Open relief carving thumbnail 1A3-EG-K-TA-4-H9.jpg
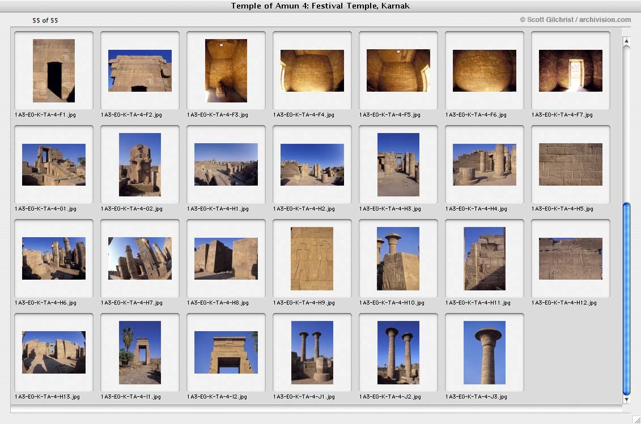Image resolution: width=641 pixels, height=424 pixels. tap(312, 259)
